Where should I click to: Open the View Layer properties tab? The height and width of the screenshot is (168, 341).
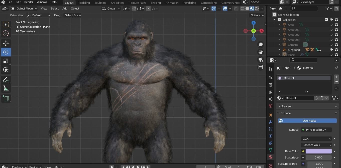(x=271, y=92)
